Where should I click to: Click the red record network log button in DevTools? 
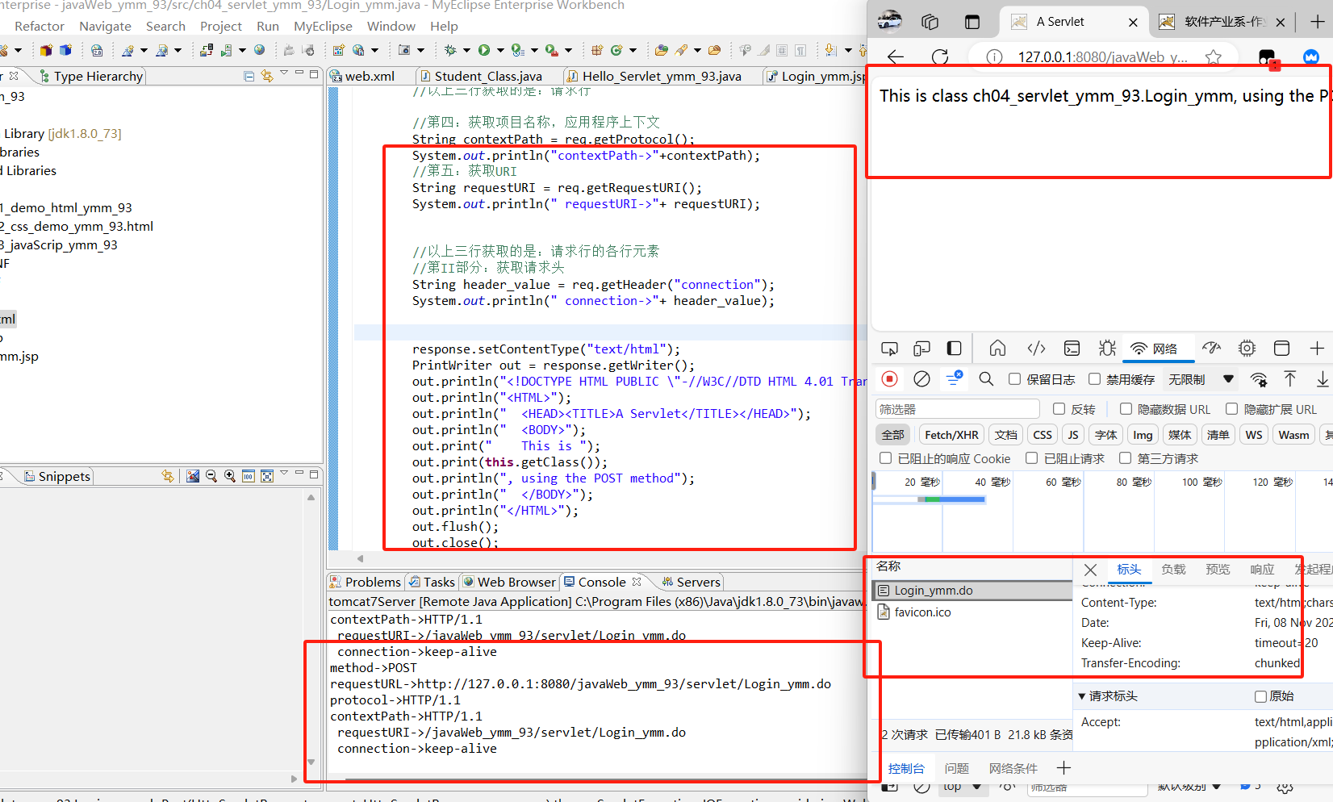point(890,379)
